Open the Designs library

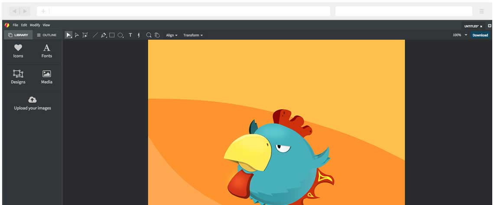tap(18, 77)
